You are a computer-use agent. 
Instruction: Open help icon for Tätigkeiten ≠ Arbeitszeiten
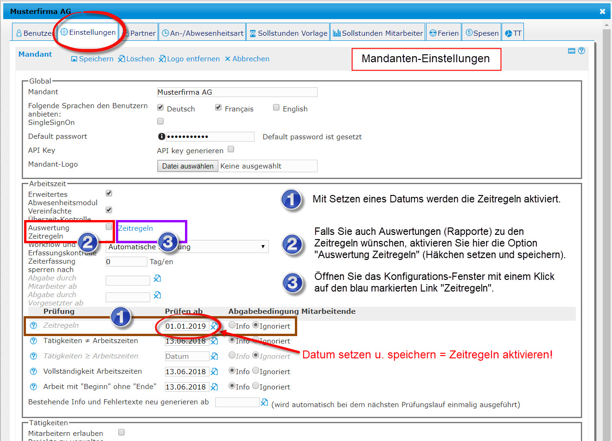[33, 341]
